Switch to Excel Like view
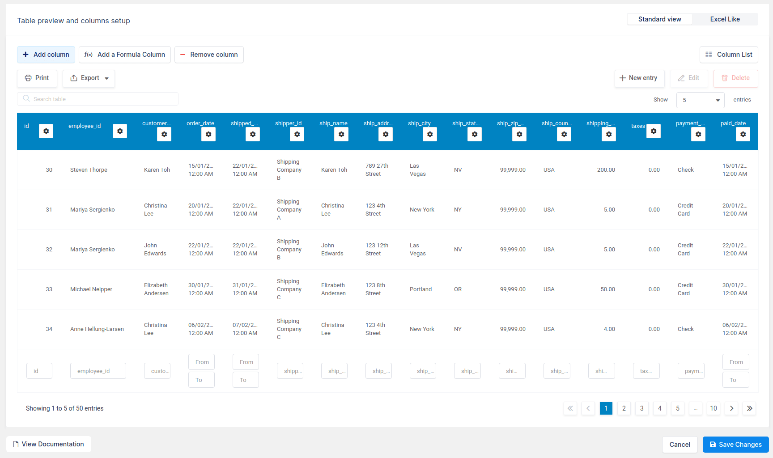 point(724,19)
